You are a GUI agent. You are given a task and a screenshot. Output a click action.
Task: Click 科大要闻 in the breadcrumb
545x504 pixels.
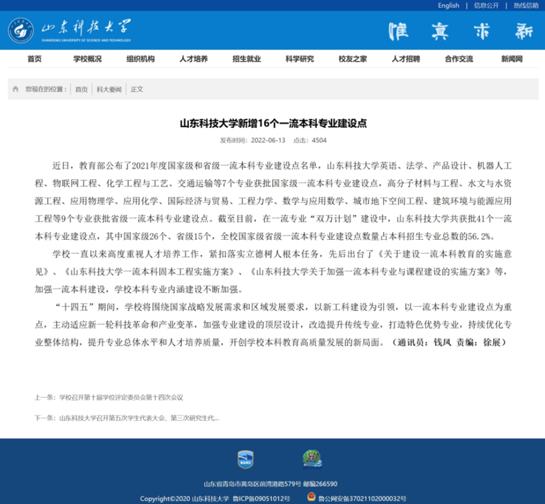[109, 89]
